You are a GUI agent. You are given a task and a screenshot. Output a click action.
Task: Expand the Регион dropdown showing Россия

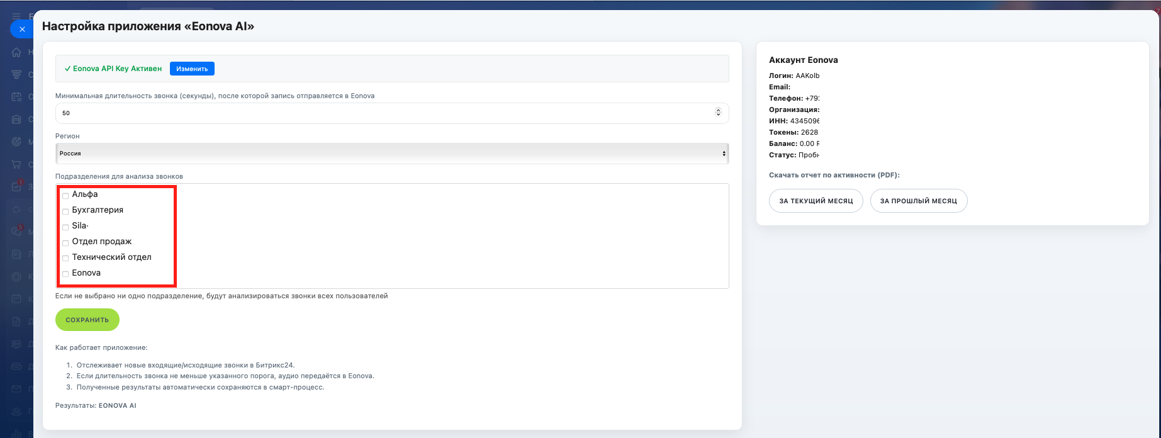(392, 154)
